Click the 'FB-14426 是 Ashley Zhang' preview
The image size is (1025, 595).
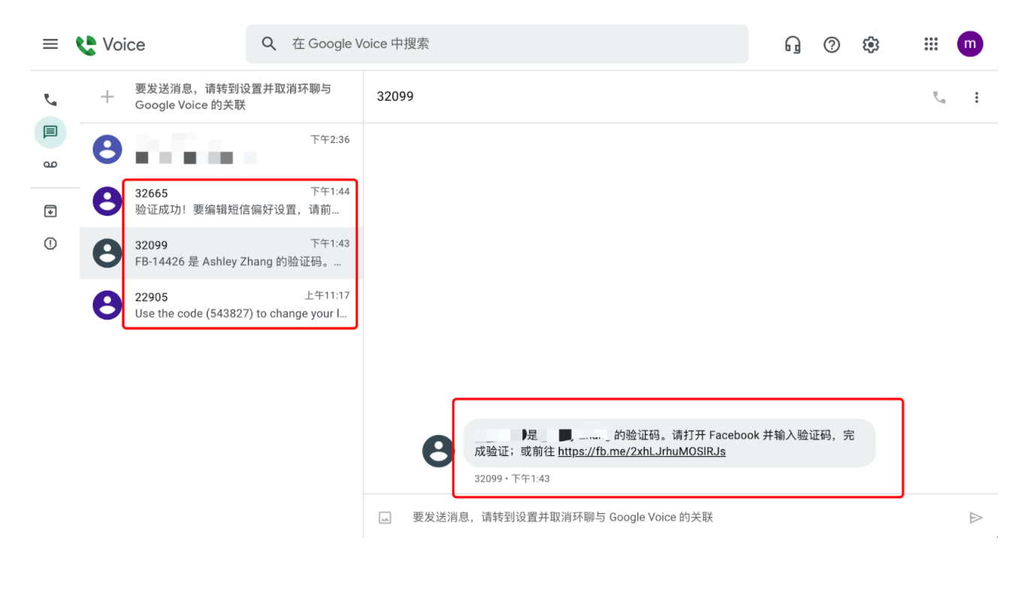click(238, 261)
